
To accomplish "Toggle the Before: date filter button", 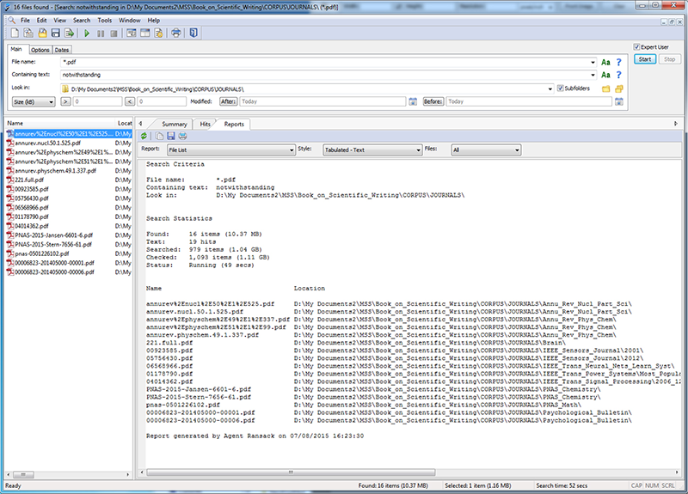I will (x=433, y=101).
